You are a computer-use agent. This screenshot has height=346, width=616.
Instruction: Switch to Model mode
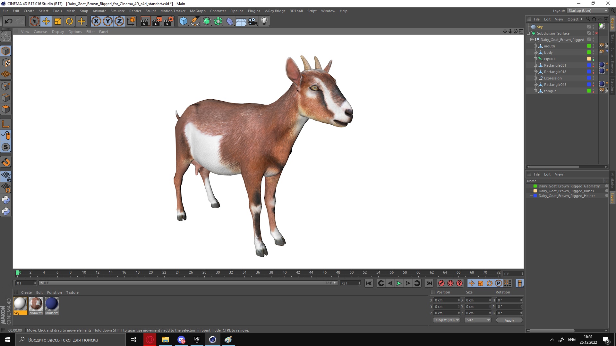6,51
